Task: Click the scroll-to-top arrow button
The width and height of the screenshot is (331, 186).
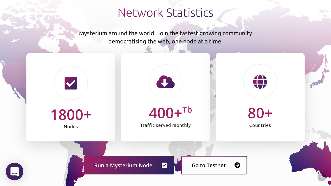Action: [x=322, y=177]
